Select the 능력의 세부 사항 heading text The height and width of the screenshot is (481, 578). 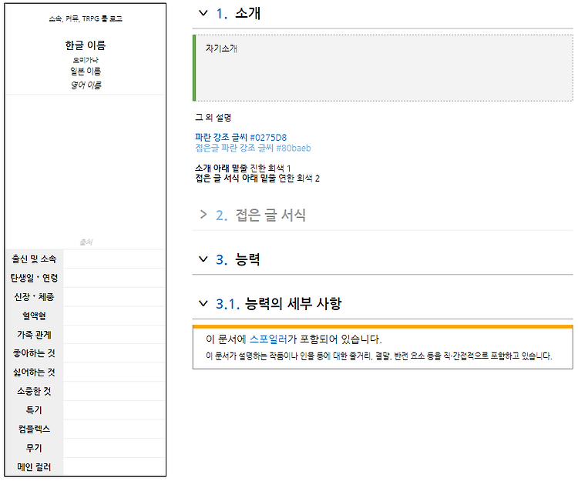click(293, 304)
